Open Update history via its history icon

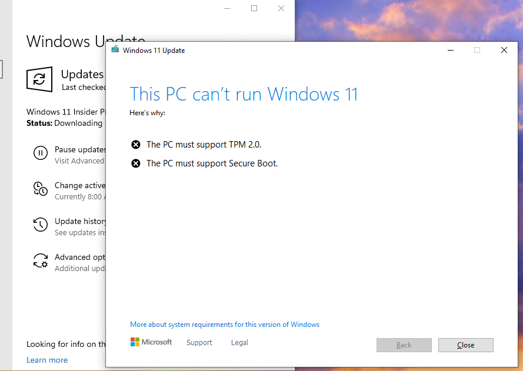coord(40,225)
